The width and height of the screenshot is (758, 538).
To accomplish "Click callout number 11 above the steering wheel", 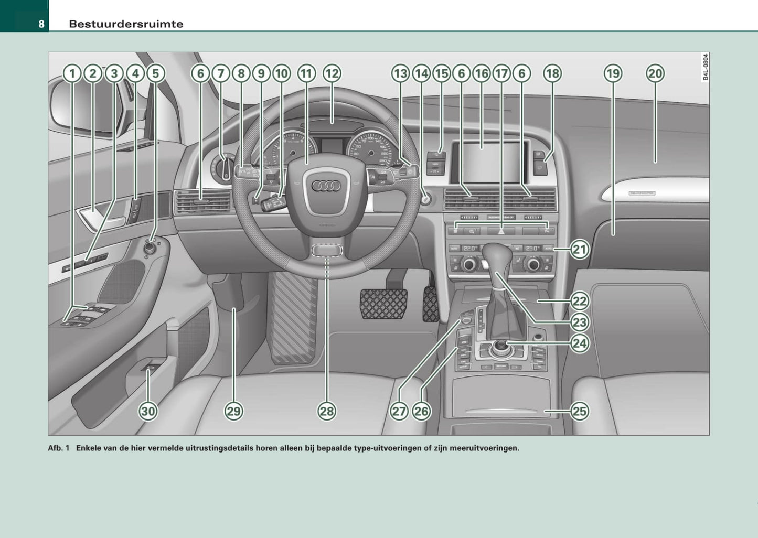I will (307, 73).
